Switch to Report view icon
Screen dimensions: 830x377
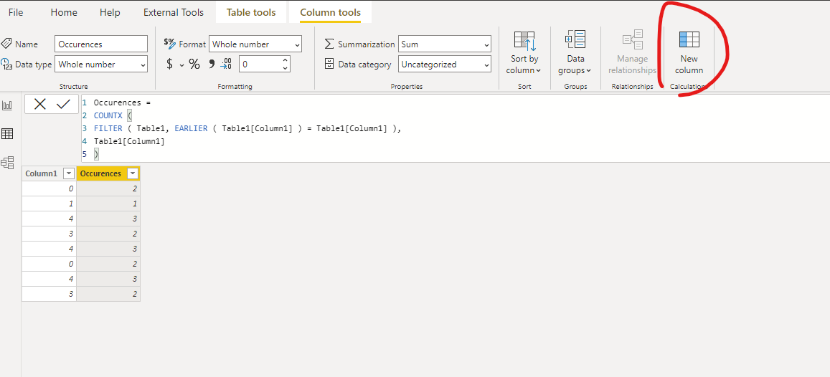pos(7,105)
